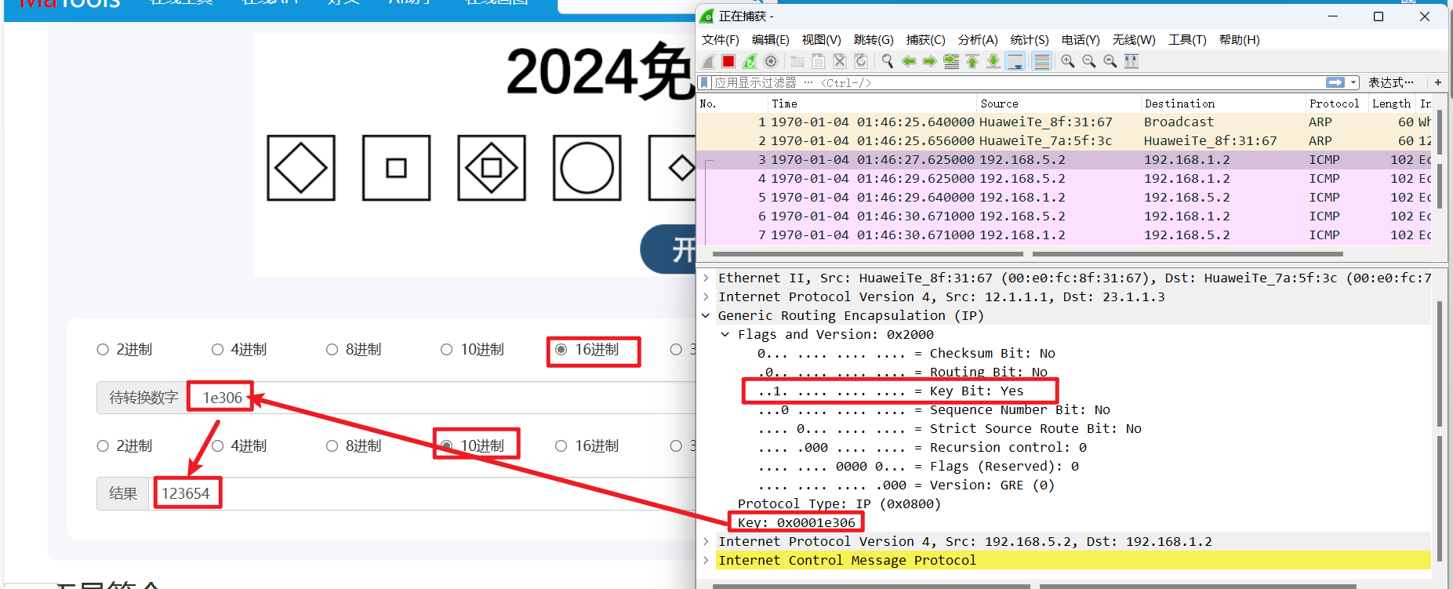Reset text zoom to normal size icon

coord(1110,61)
